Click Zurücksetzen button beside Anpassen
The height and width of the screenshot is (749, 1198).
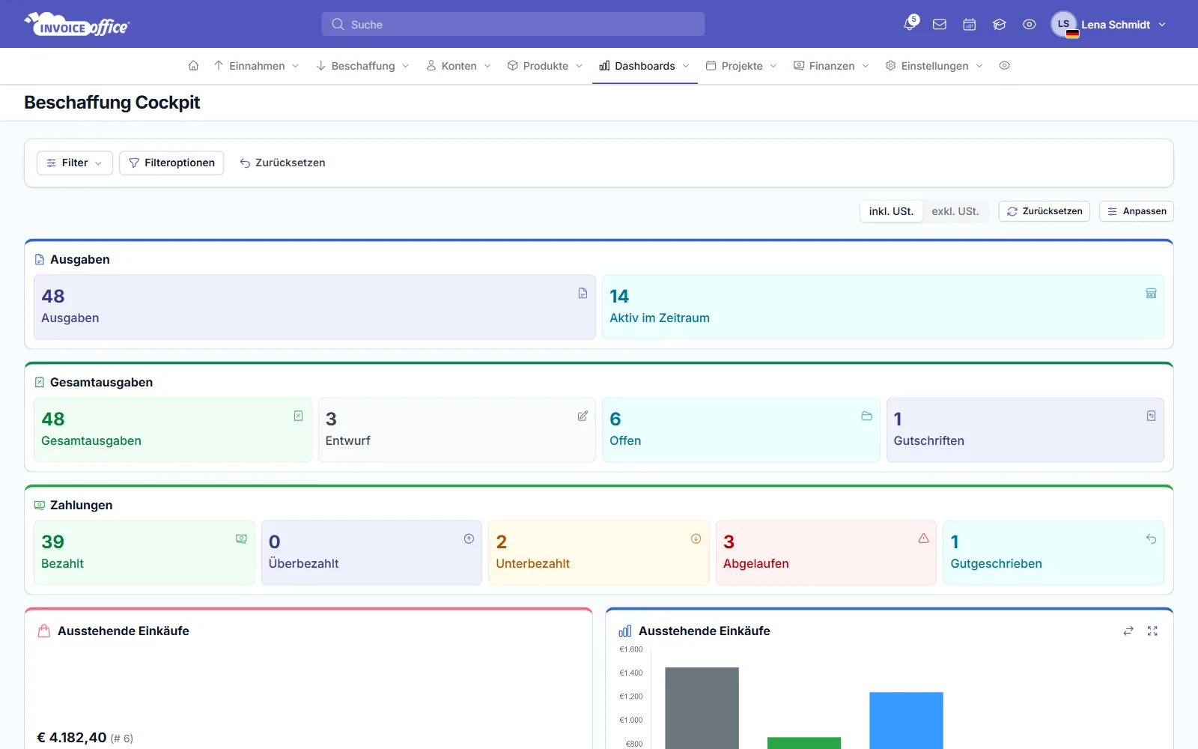(1045, 211)
